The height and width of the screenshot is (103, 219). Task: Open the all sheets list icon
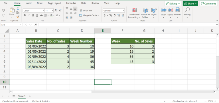[14, 96]
